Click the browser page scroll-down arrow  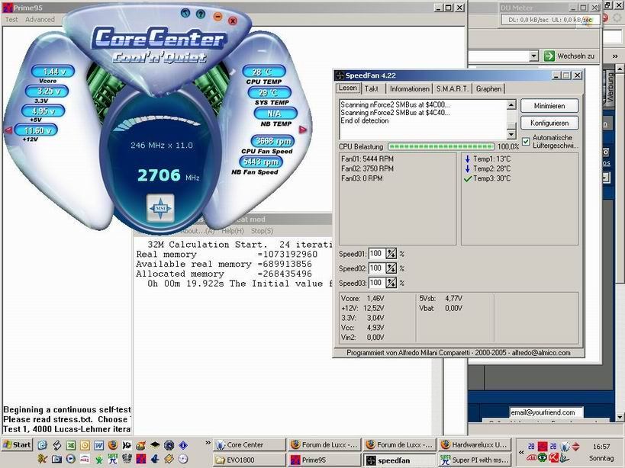tap(620, 417)
